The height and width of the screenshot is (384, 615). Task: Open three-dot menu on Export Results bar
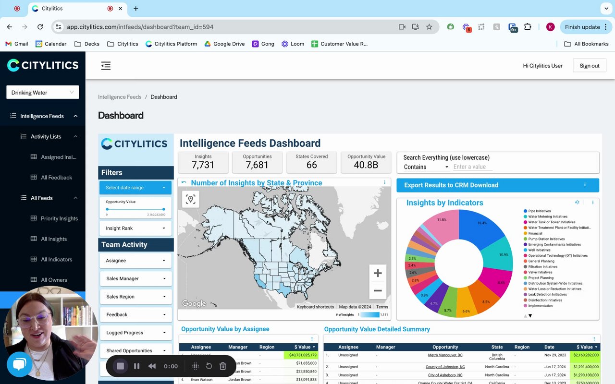point(585,185)
